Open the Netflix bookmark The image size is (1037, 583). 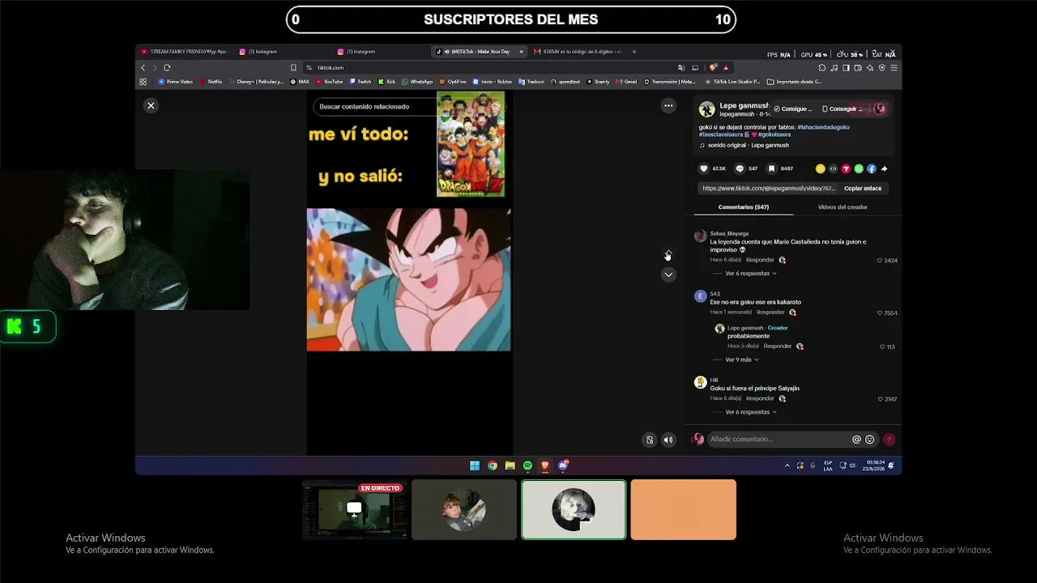click(211, 82)
